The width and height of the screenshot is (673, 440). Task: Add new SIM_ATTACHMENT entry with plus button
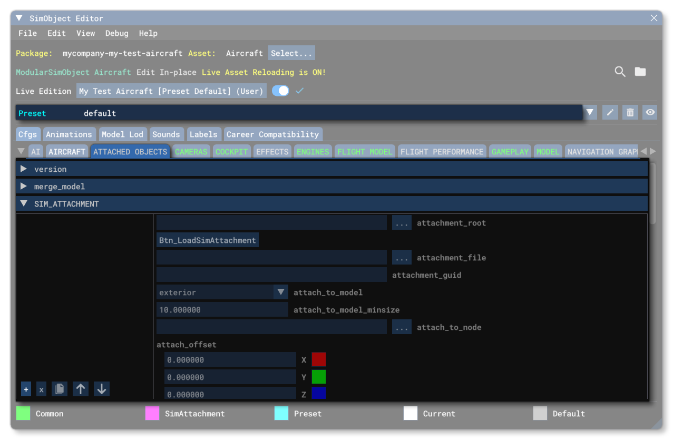(26, 389)
